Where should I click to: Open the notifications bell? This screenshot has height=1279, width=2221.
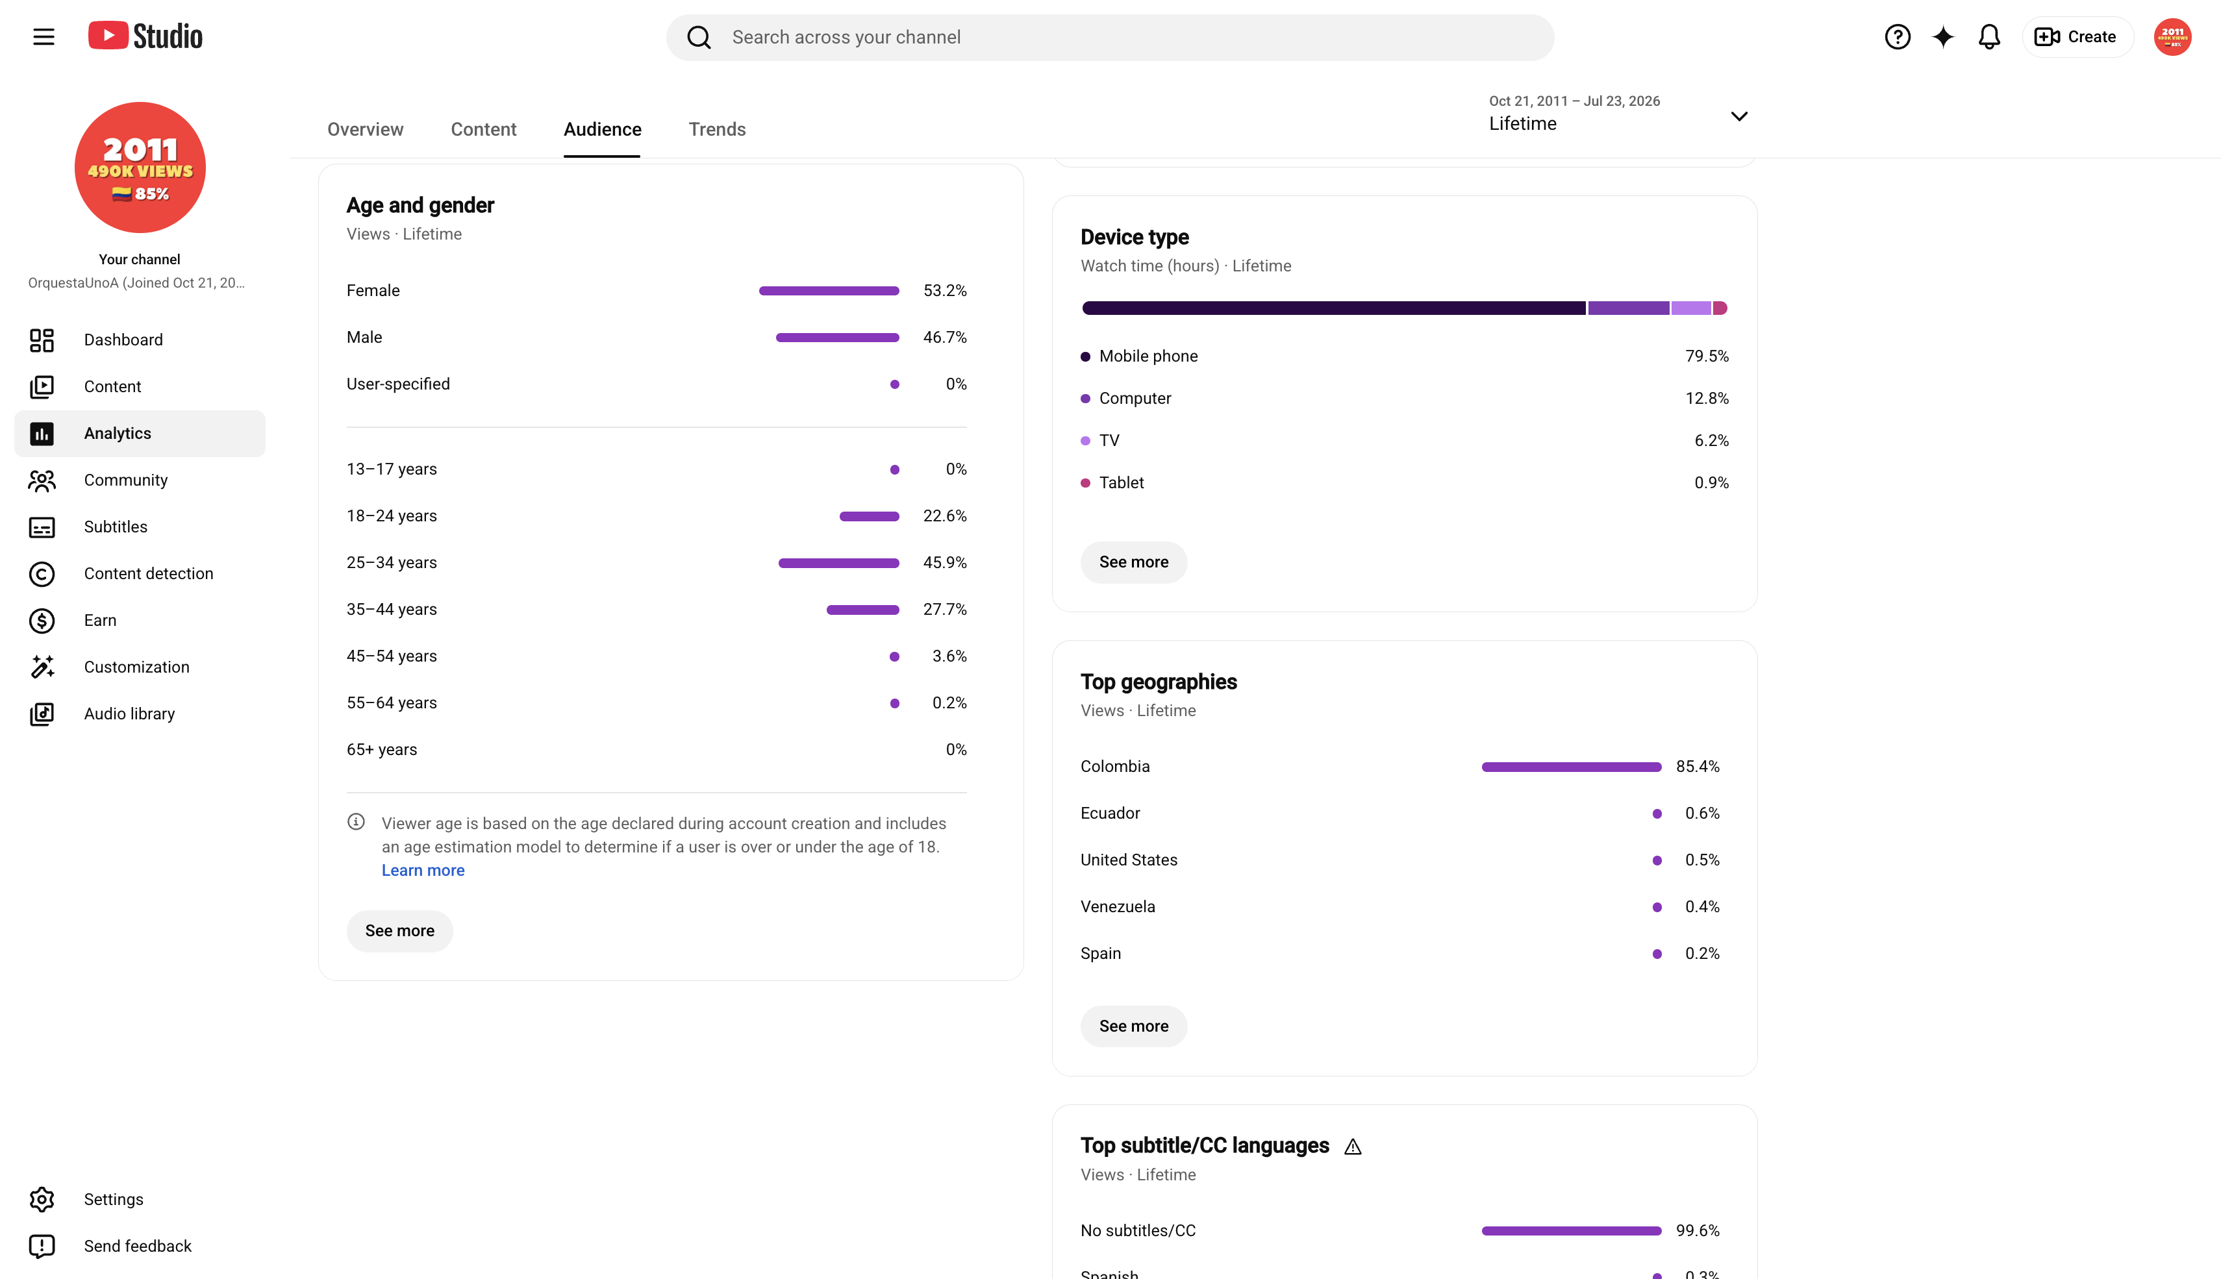pos(1989,37)
